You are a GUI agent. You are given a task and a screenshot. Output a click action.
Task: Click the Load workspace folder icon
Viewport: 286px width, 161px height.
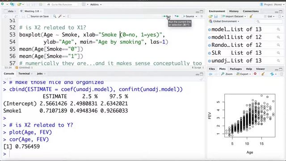210,16
